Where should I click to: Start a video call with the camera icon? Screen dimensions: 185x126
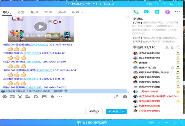[x=146, y=12]
